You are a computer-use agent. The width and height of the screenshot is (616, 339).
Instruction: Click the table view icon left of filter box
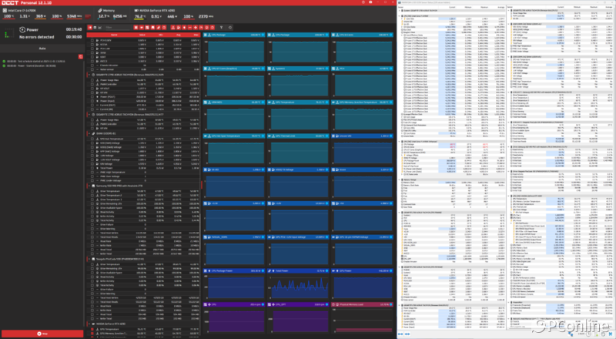(95, 28)
